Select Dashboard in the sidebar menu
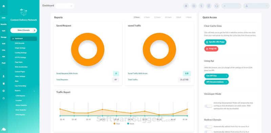This screenshot has height=133, width=271. click(x=24, y=39)
